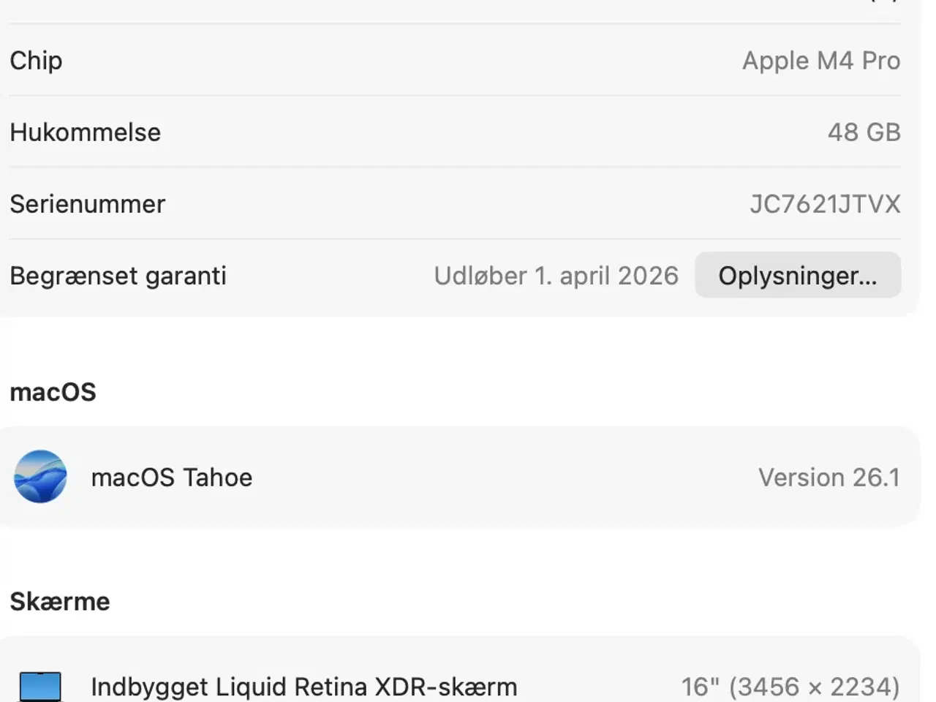Click the Begrænset garanti label
The image size is (936, 702).
118,276
